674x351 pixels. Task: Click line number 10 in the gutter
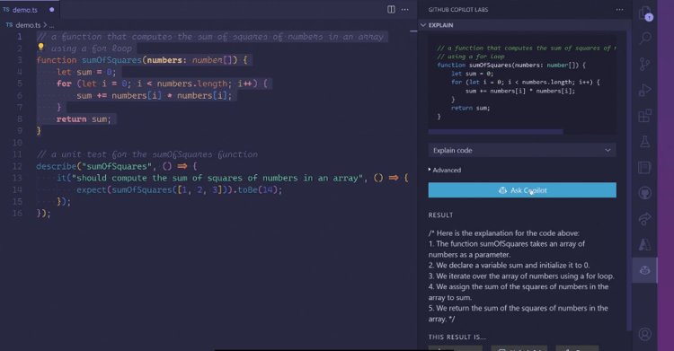(17, 143)
